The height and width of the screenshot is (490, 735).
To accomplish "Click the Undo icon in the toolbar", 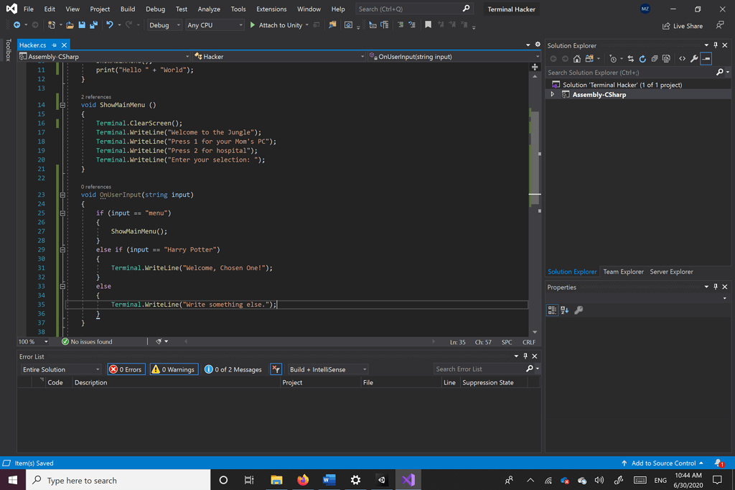I will (x=111, y=25).
